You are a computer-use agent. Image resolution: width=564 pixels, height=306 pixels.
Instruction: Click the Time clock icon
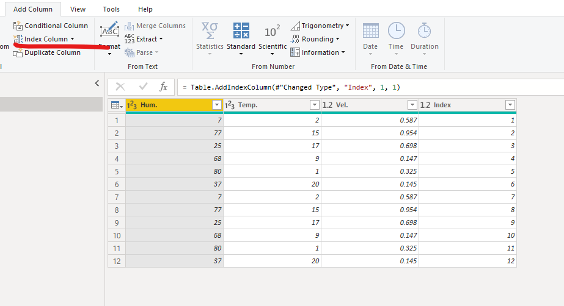tap(397, 31)
